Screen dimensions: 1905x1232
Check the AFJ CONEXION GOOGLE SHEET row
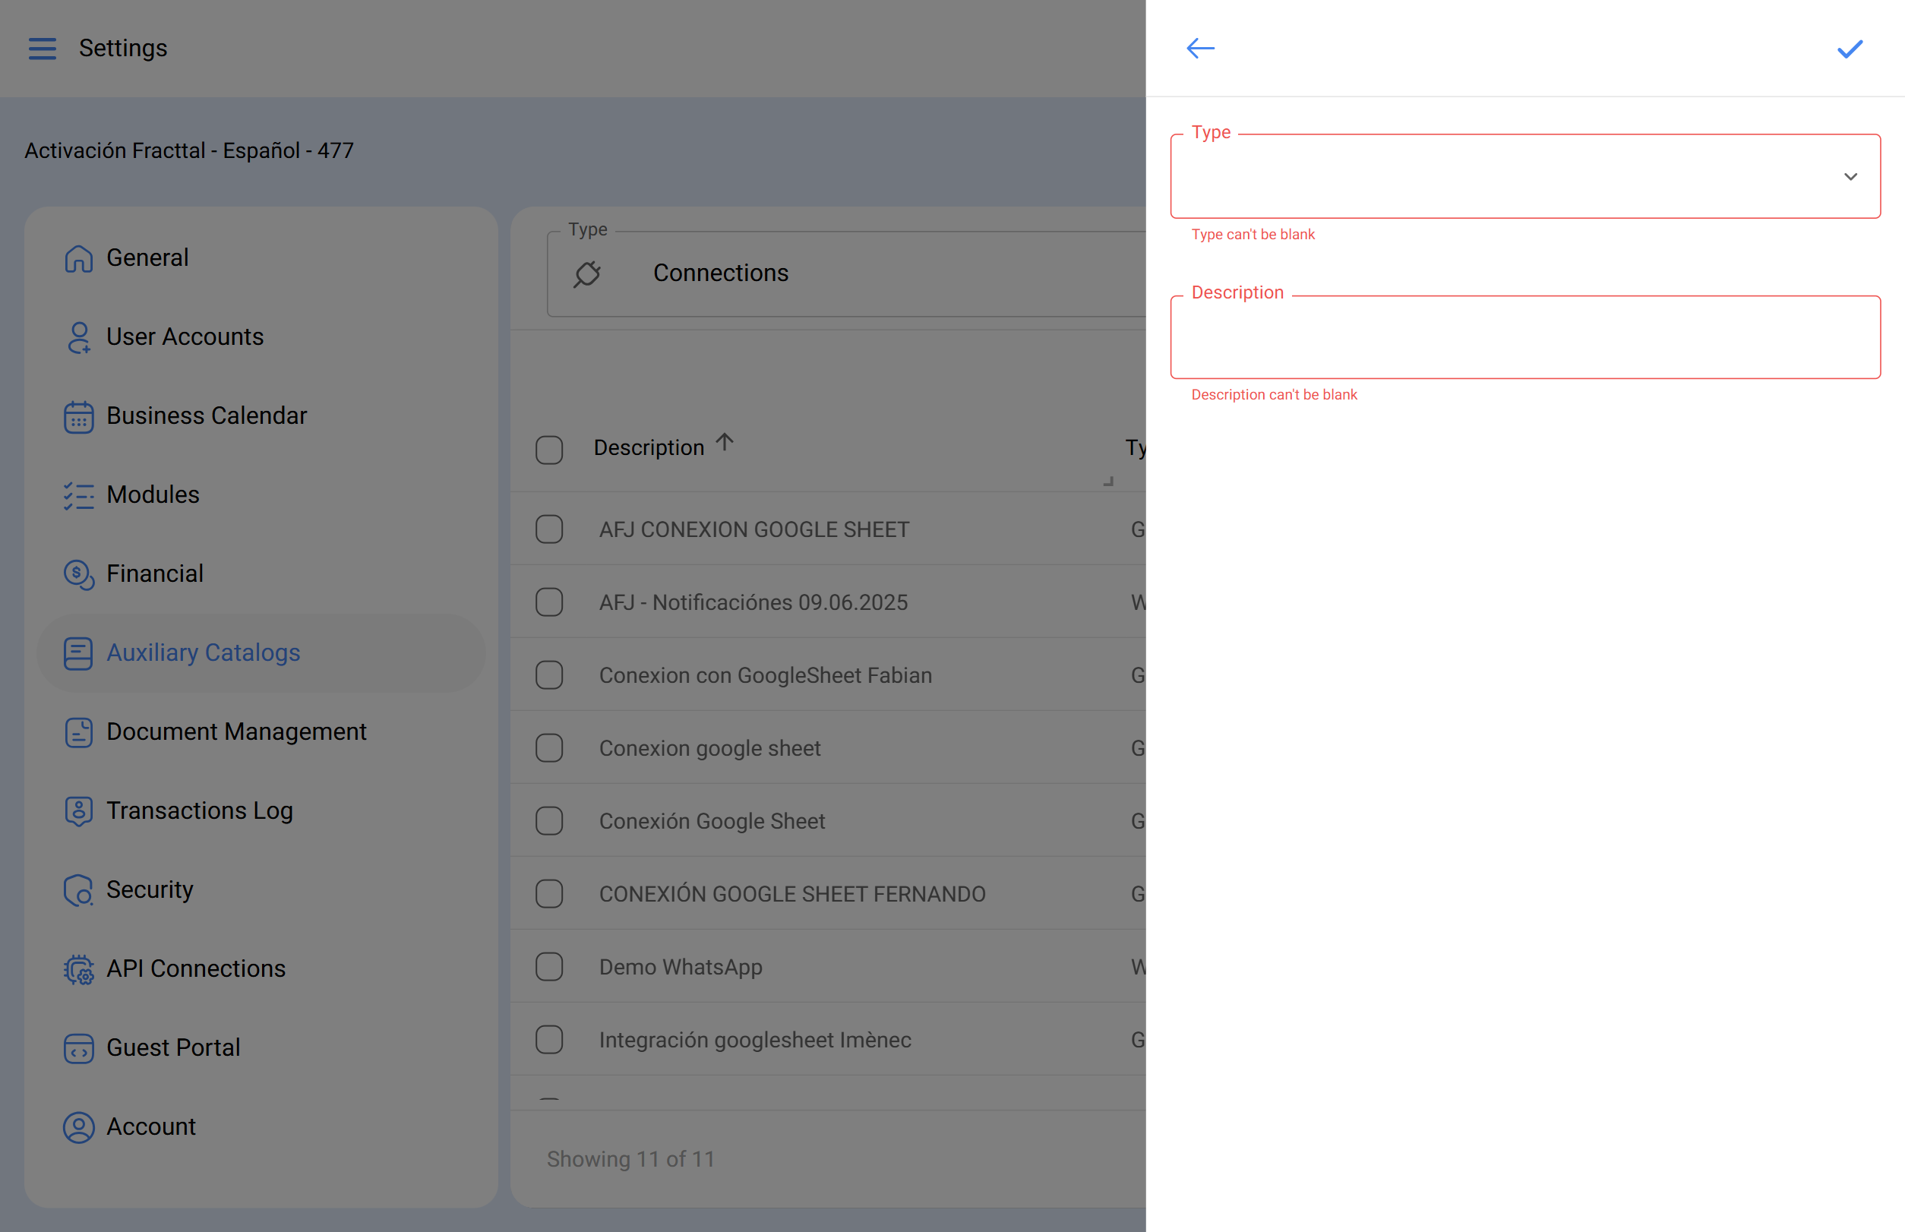coord(549,529)
